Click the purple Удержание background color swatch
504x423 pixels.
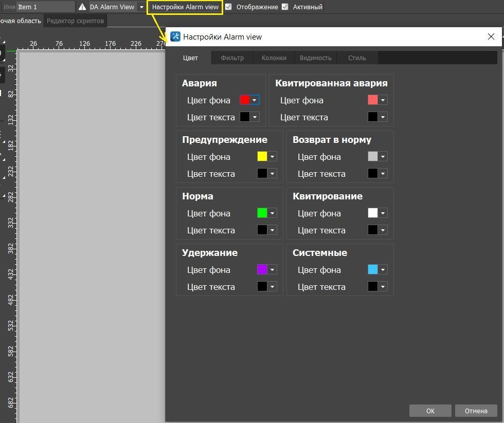coord(262,269)
